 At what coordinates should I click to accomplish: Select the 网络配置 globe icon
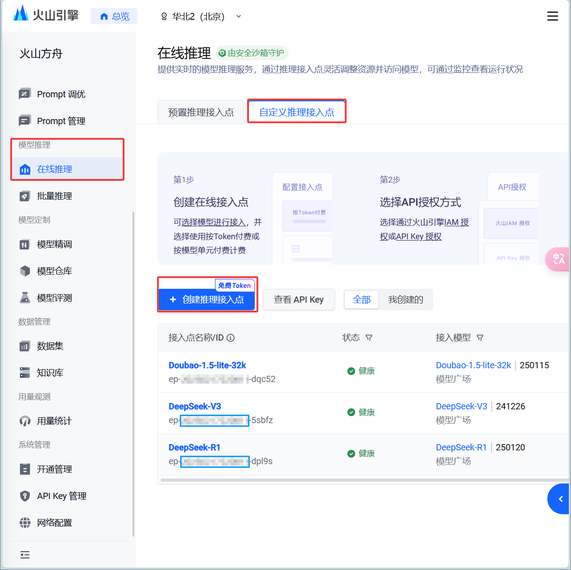[x=25, y=523]
